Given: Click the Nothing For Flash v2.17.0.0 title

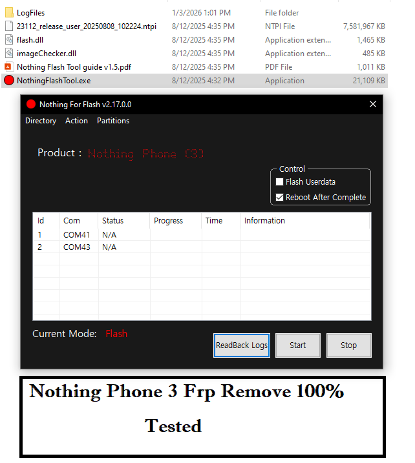Looking at the screenshot, I should (x=85, y=105).
